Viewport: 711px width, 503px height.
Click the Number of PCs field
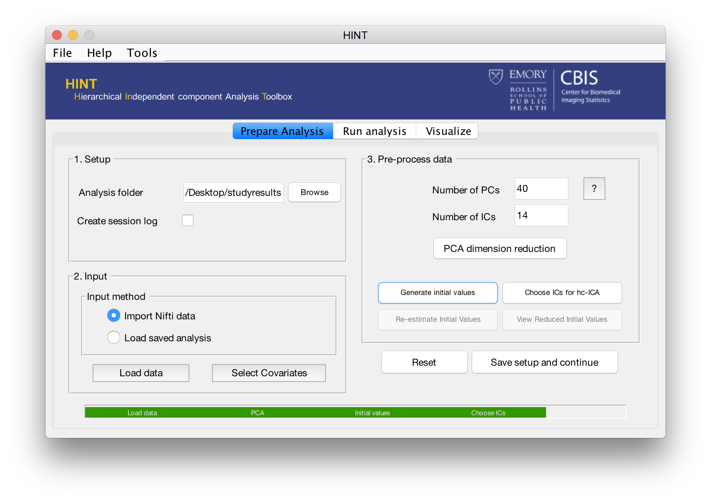pyautogui.click(x=541, y=189)
